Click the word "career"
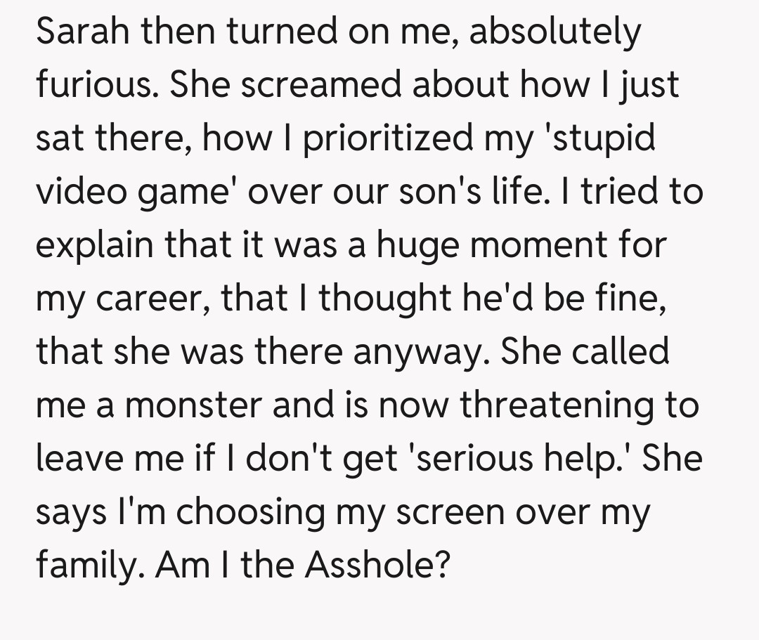Screen dimensions: 759x640 [150, 299]
